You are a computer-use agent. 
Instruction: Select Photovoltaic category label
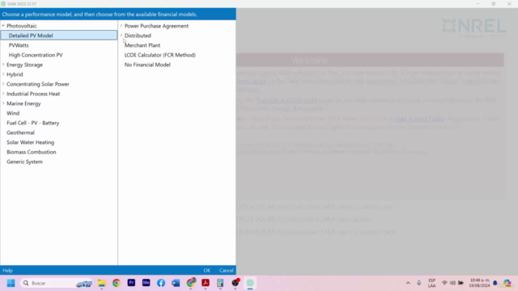coord(22,26)
